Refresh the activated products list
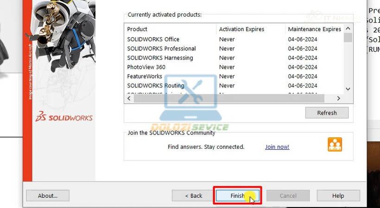Image resolution: width=380 pixels, height=208 pixels. 327,113
